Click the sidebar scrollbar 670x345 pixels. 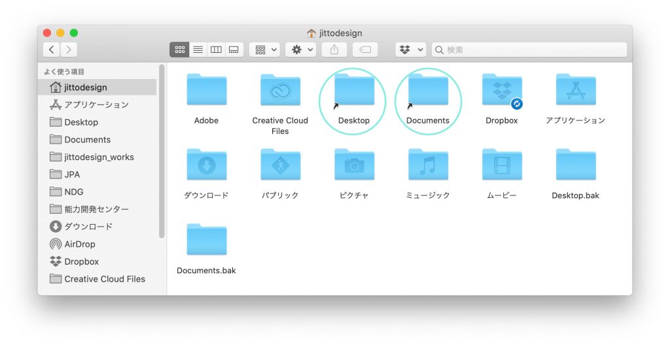coord(162,151)
